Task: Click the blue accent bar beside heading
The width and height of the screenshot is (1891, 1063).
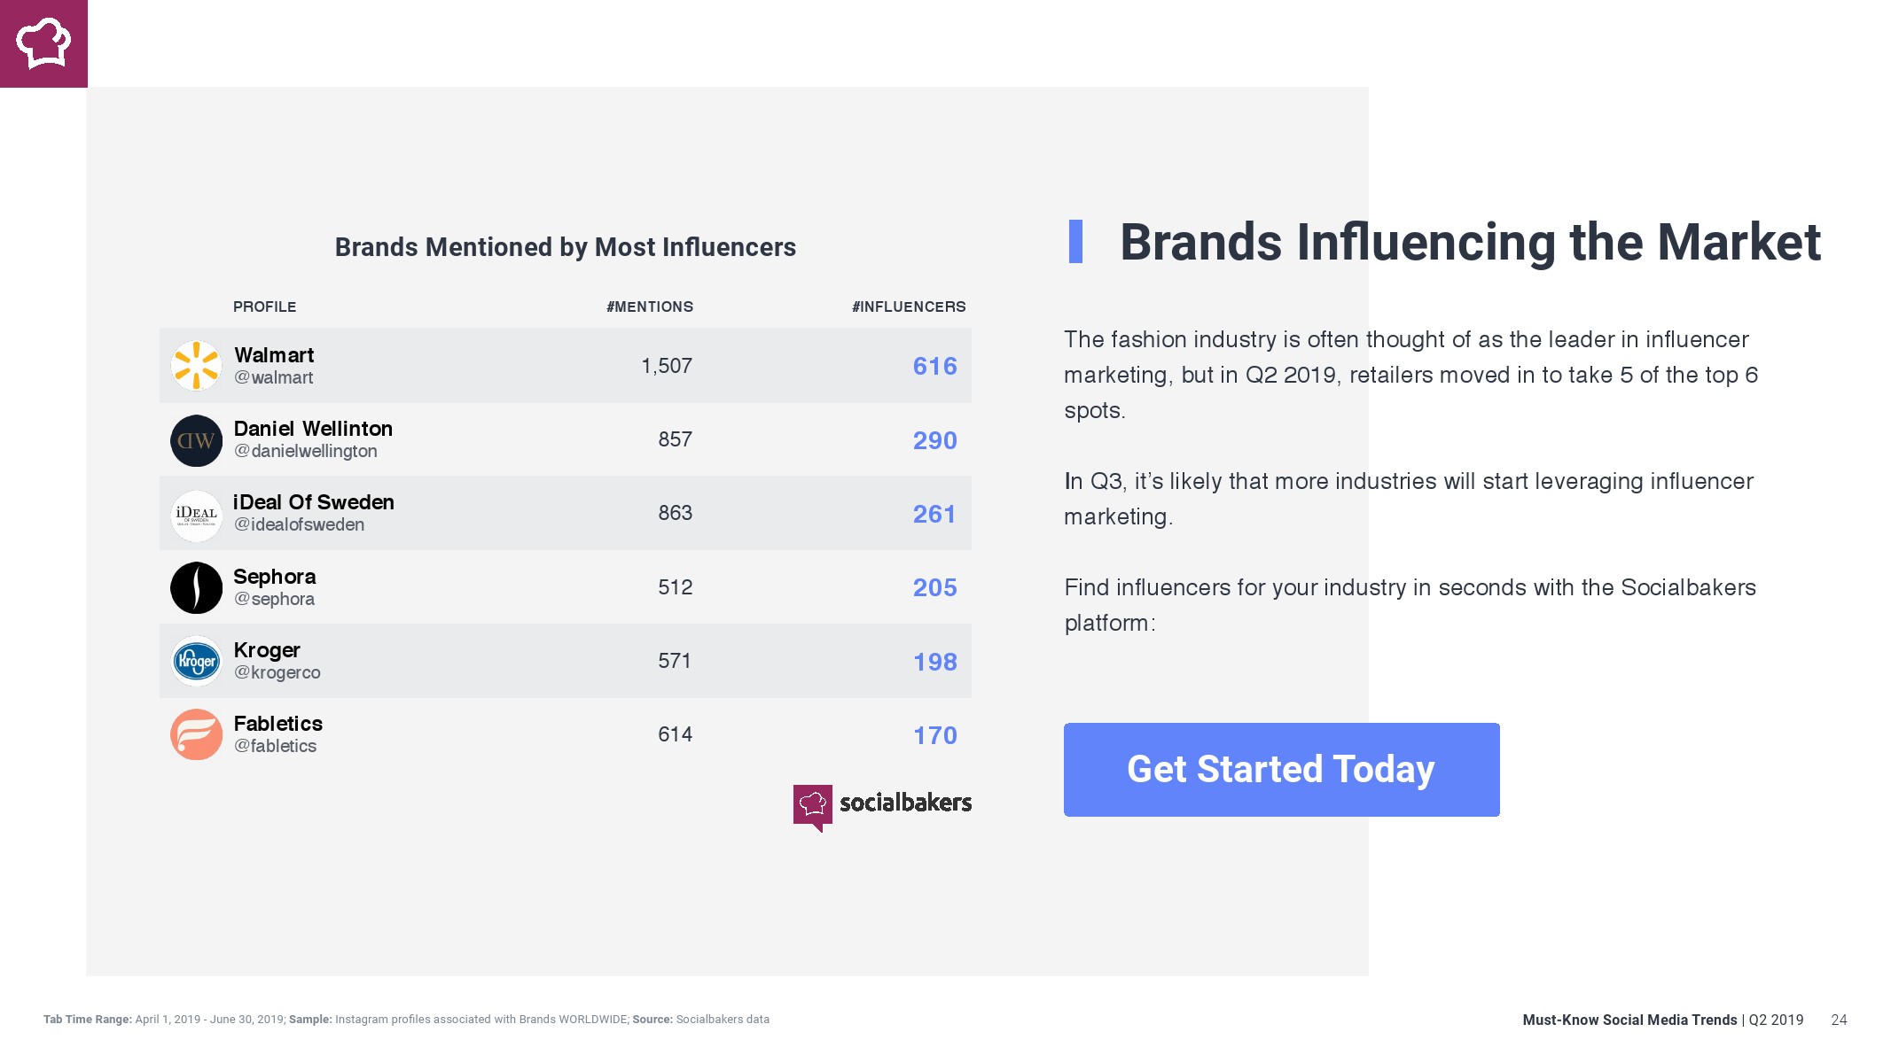Action: tap(1075, 242)
